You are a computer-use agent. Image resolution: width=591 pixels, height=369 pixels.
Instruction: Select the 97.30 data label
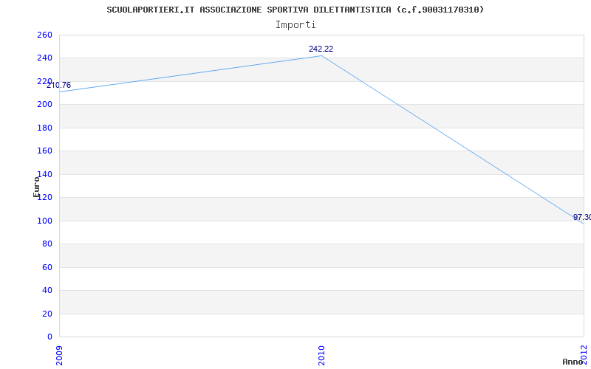582,217
